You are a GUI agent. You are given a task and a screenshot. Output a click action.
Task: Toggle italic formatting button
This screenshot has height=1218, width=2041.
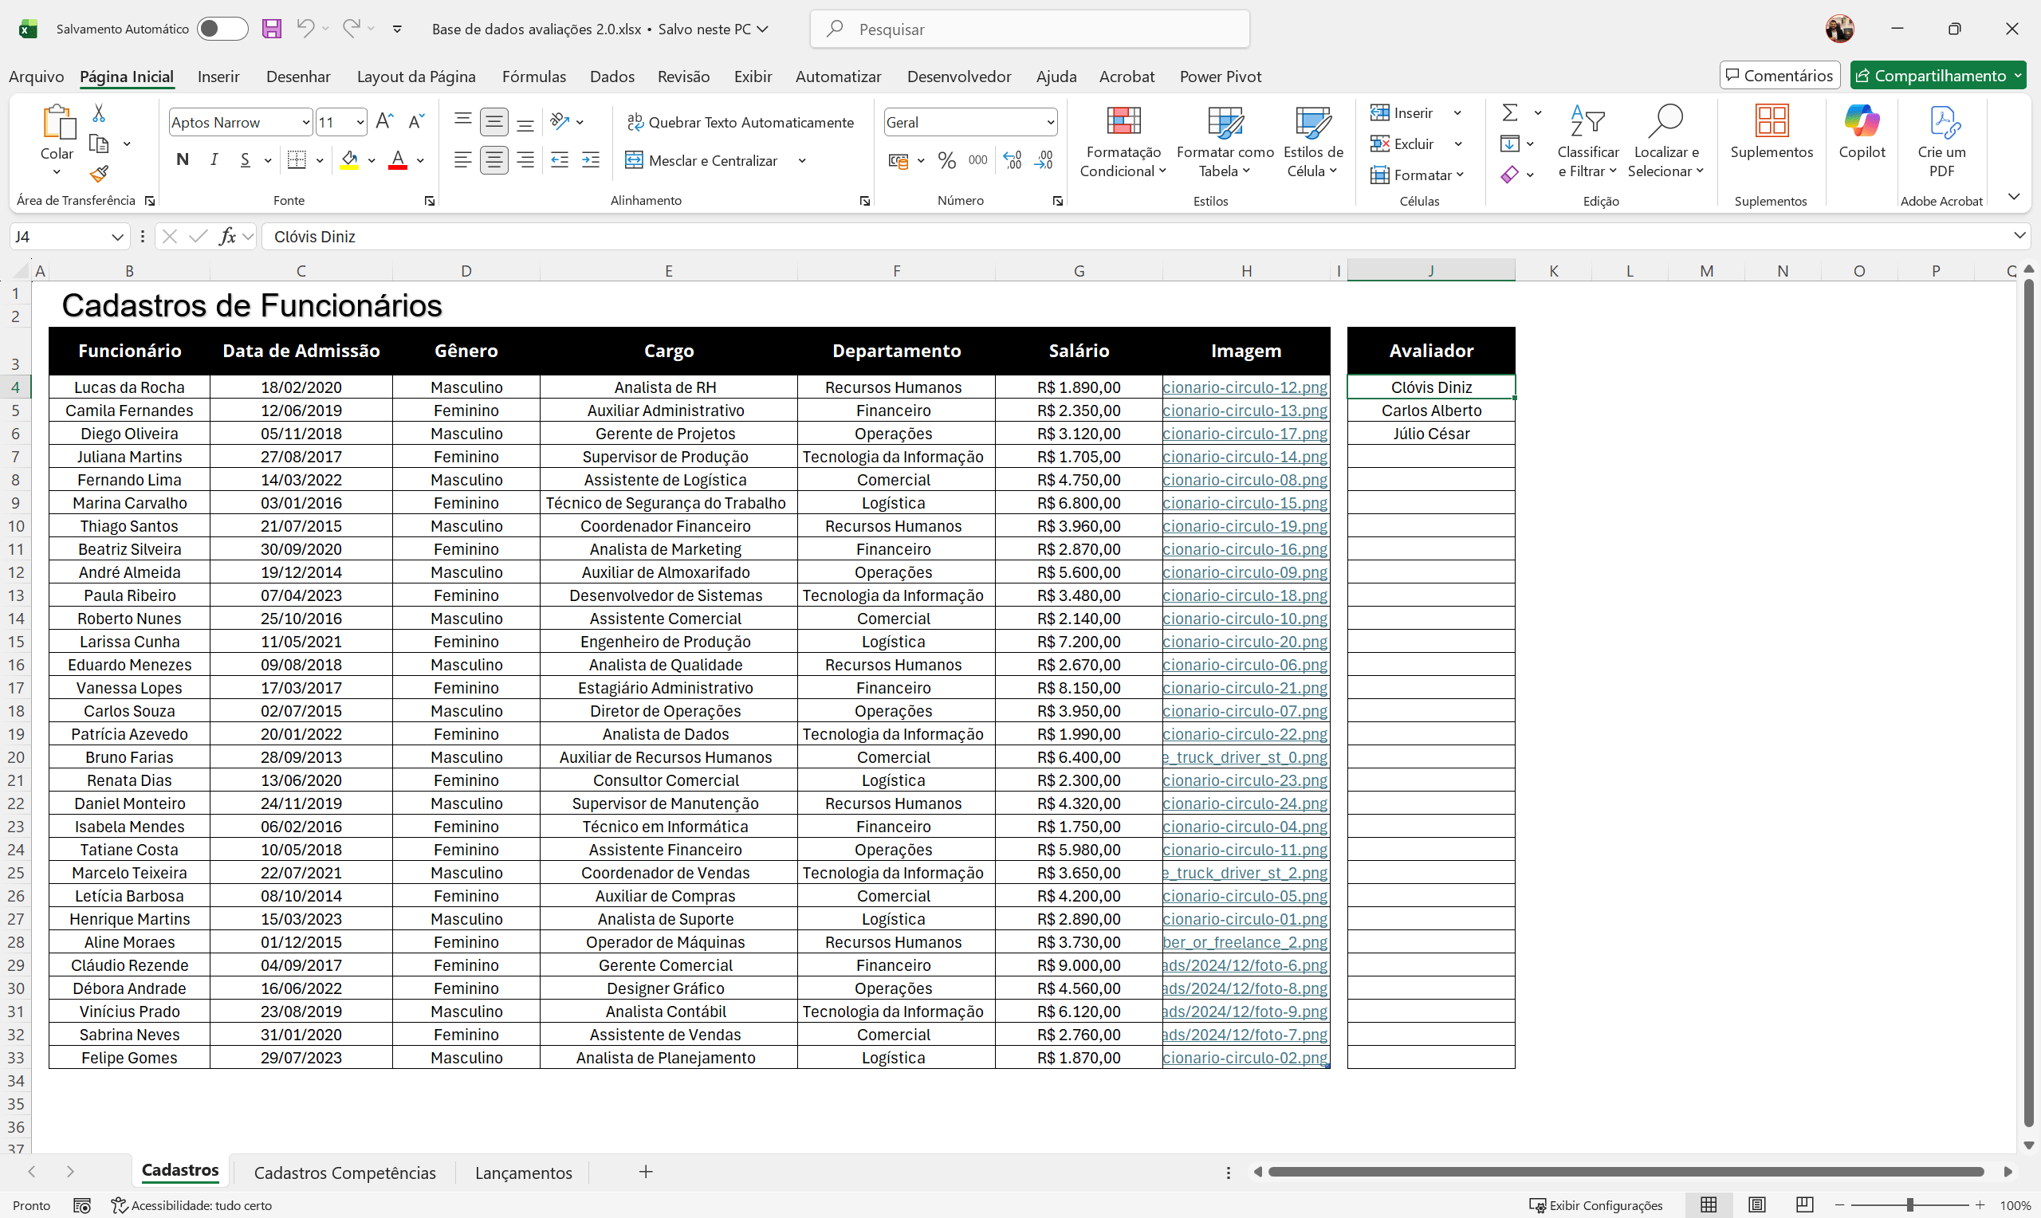214,160
